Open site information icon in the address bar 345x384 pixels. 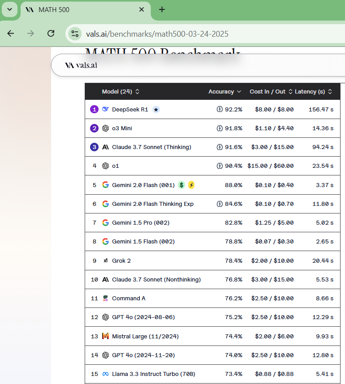pos(75,34)
